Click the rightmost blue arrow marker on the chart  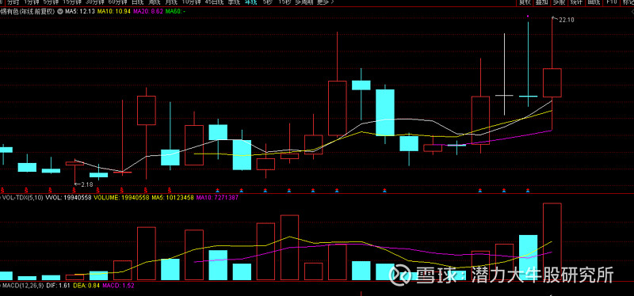click(528, 190)
